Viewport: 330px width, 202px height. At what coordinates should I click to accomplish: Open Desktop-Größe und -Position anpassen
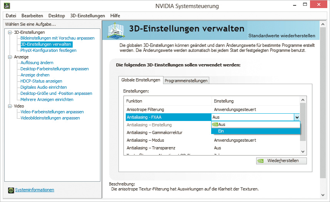56,94
